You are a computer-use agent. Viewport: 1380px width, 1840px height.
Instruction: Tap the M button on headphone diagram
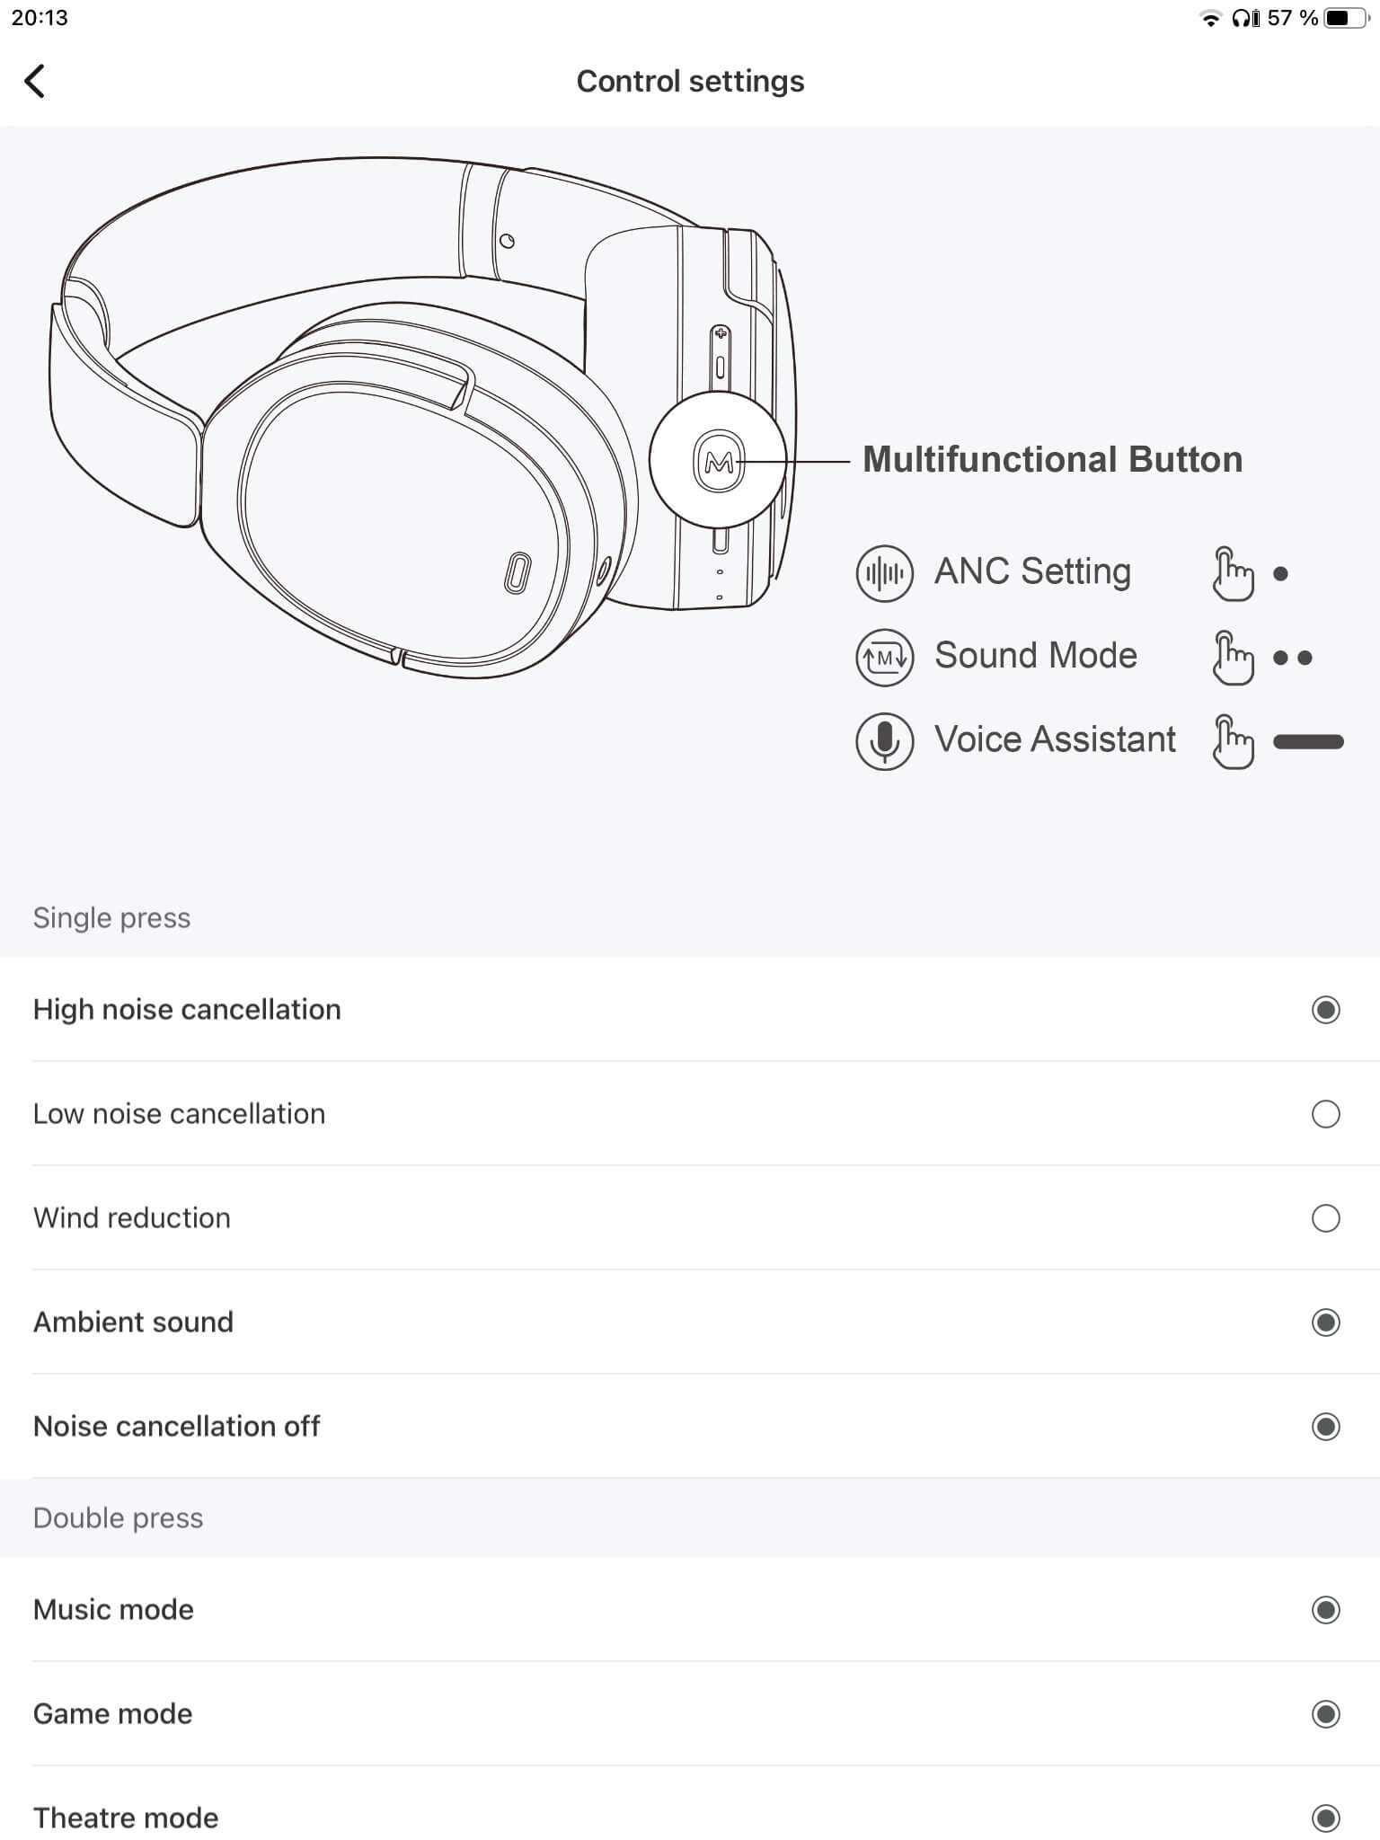point(719,462)
